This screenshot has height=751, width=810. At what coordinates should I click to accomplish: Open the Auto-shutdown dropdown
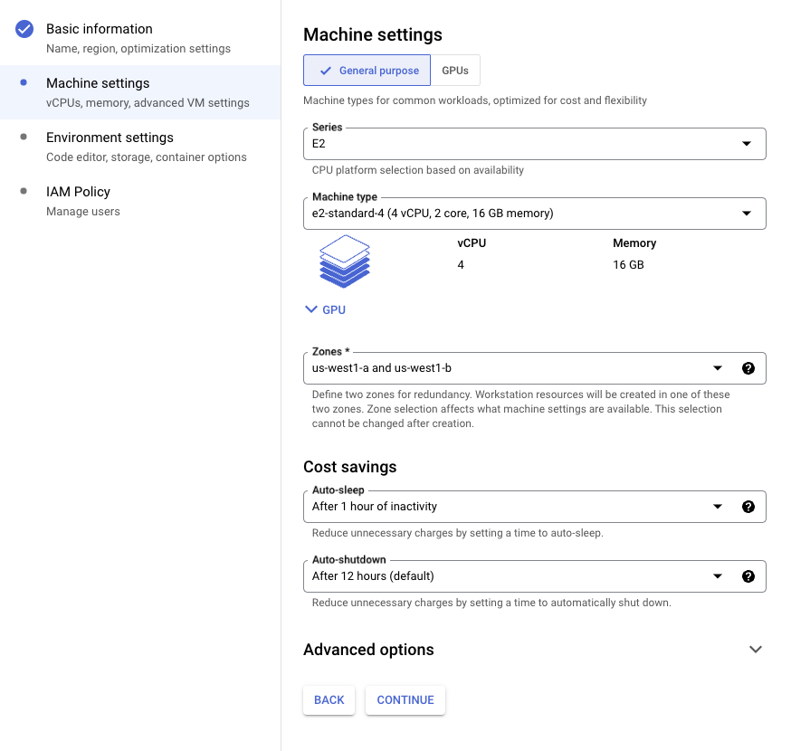coord(516,576)
